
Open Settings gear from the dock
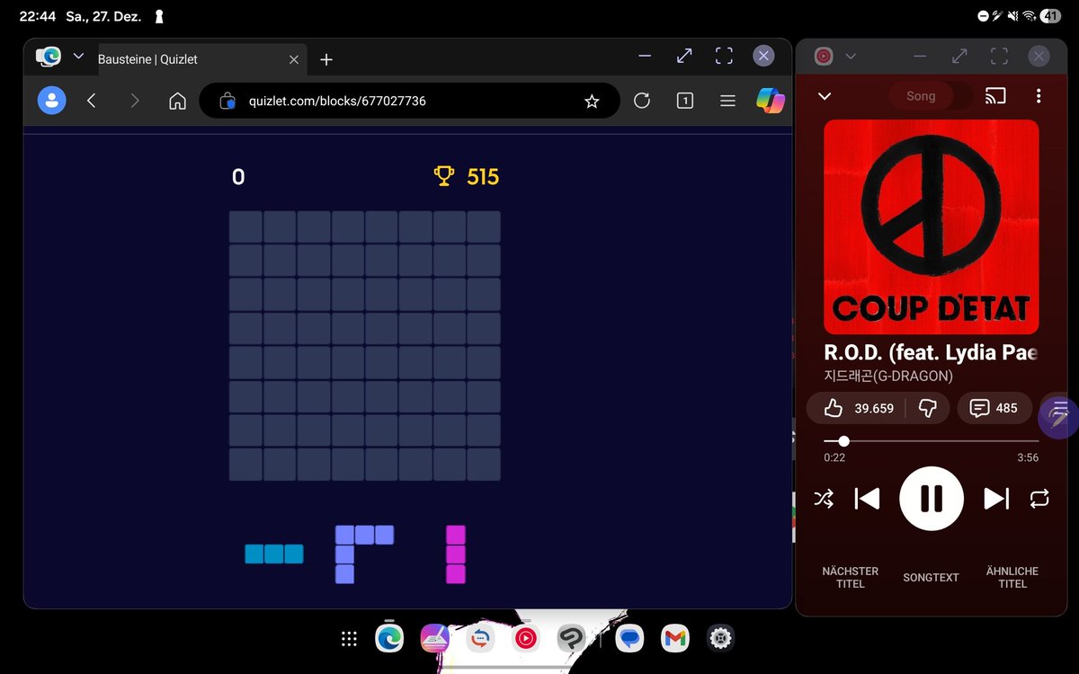pos(720,639)
